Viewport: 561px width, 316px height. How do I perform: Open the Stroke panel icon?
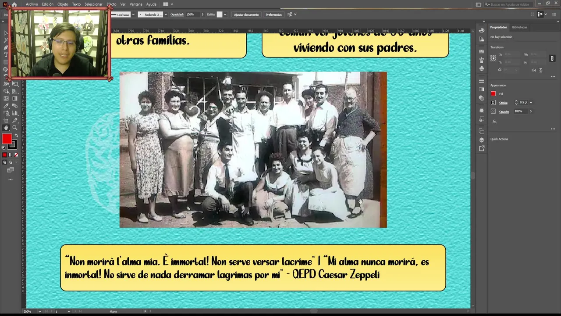[x=482, y=81]
